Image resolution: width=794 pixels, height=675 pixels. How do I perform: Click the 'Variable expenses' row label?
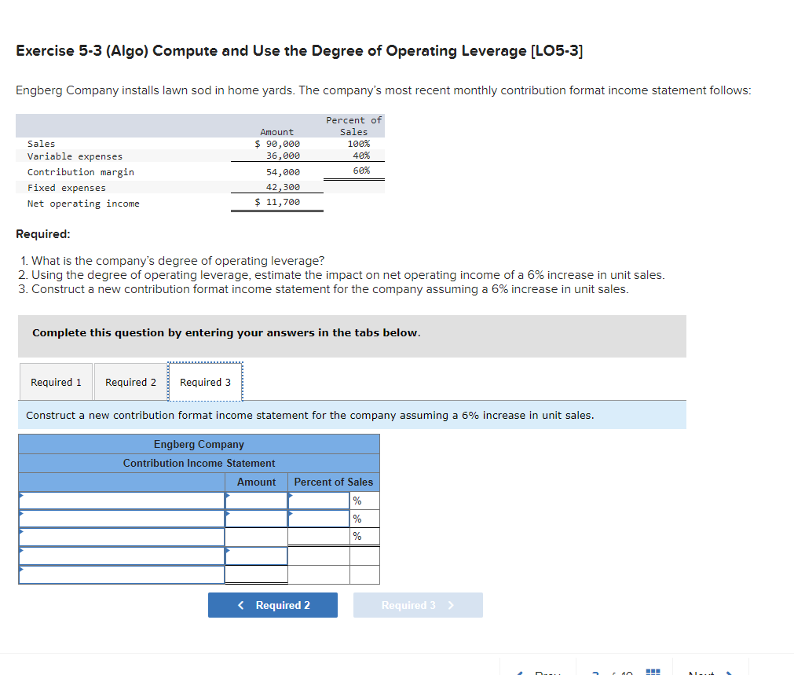click(x=75, y=156)
